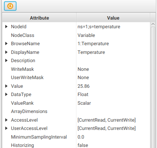The width and height of the screenshot is (157, 148).
Task: Select the ArrayDimensions attribute label
Action: (29, 111)
